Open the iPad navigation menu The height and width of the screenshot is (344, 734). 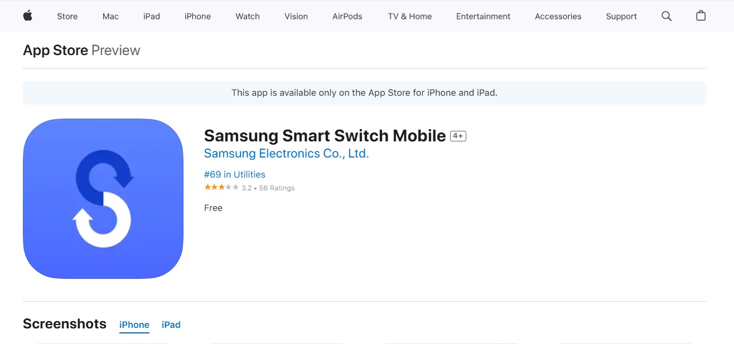pyautogui.click(x=152, y=16)
